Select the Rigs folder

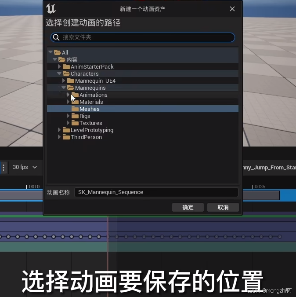pos(143,116)
